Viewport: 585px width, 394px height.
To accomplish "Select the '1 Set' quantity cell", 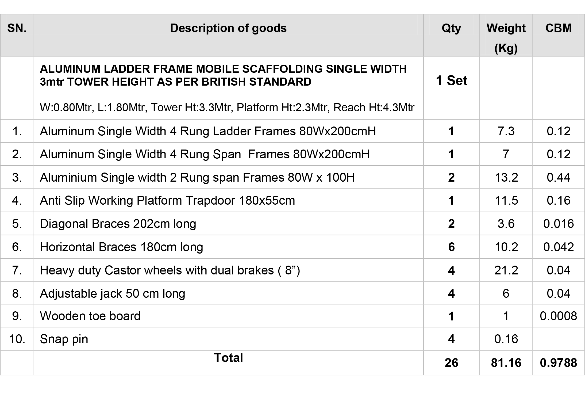I will 451,81.
